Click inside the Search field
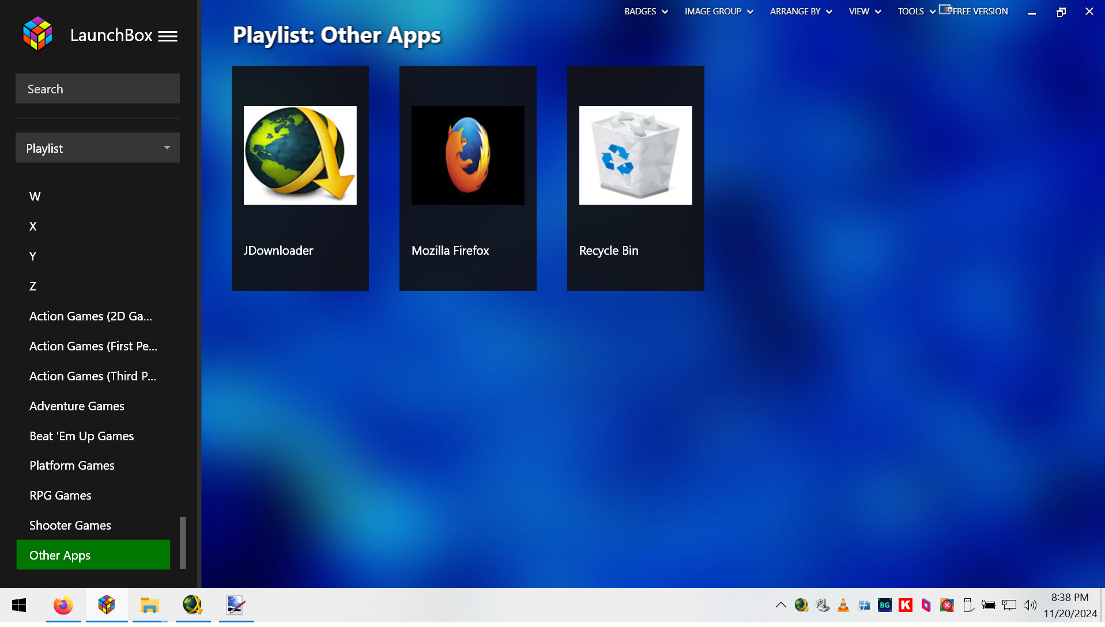 [x=97, y=89]
